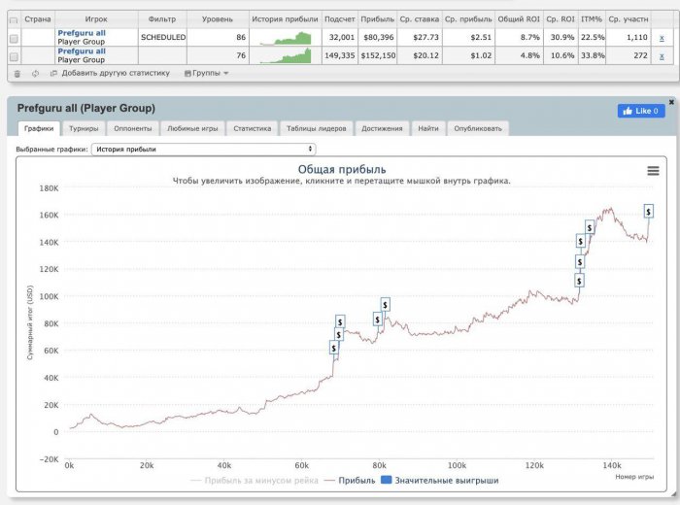Click the refresh icon beside the trash icon

[x=35, y=73]
